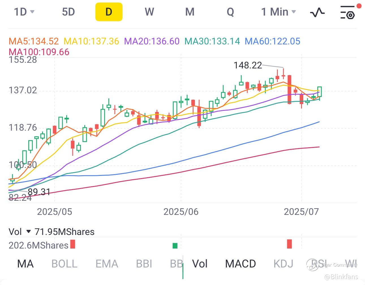This screenshot has height=285, width=365.
Task: Click the 71.95MShares volume value
Action: coord(65,232)
